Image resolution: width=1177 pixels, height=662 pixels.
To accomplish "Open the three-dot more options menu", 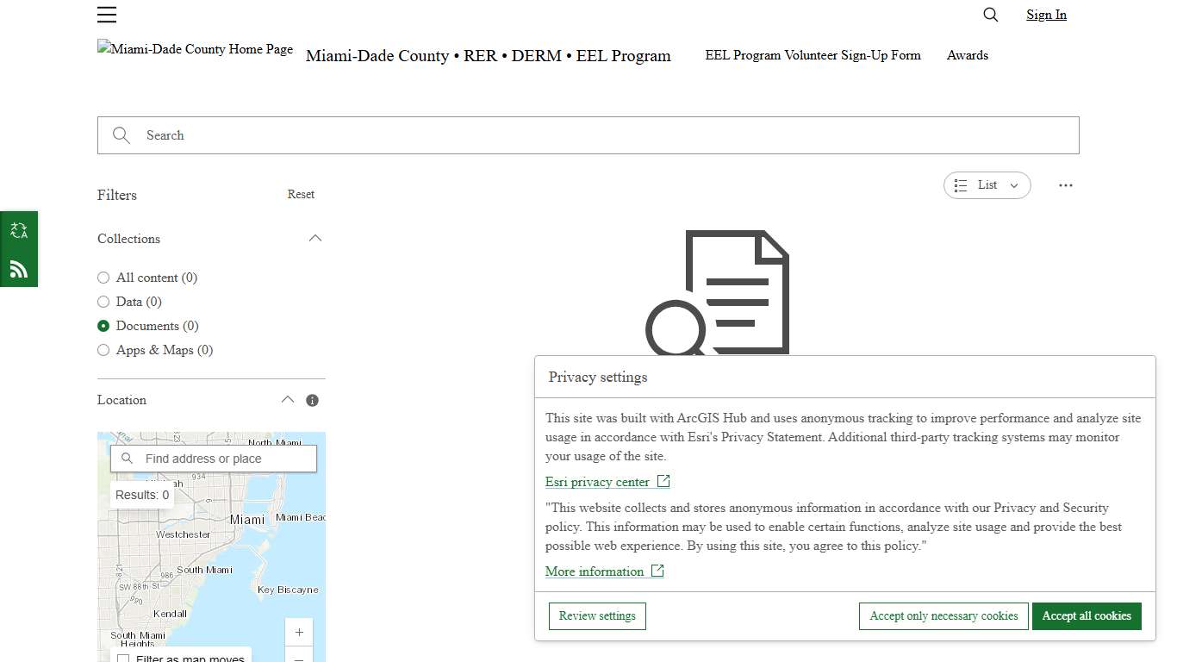I will click(1066, 185).
